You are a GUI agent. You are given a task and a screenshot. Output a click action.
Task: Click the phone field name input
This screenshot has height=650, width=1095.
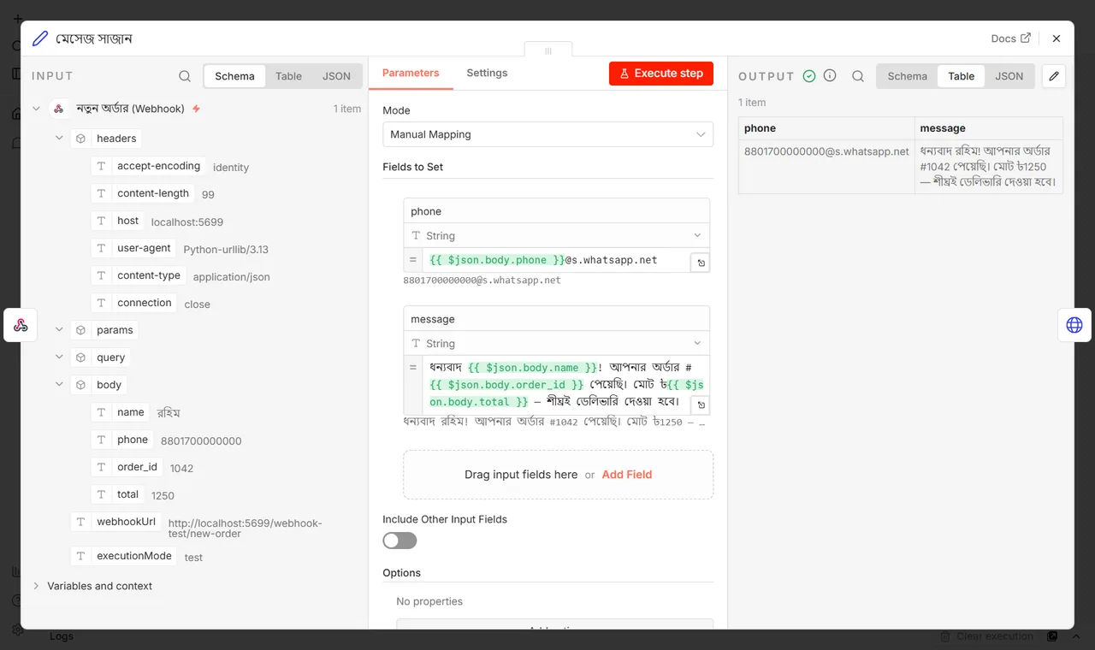[557, 211]
